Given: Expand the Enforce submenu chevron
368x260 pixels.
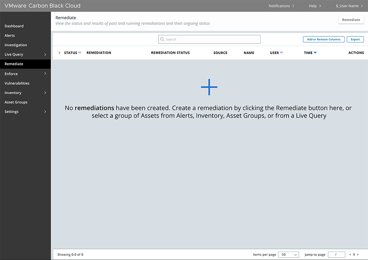Looking at the screenshot, I should tap(45, 74).
